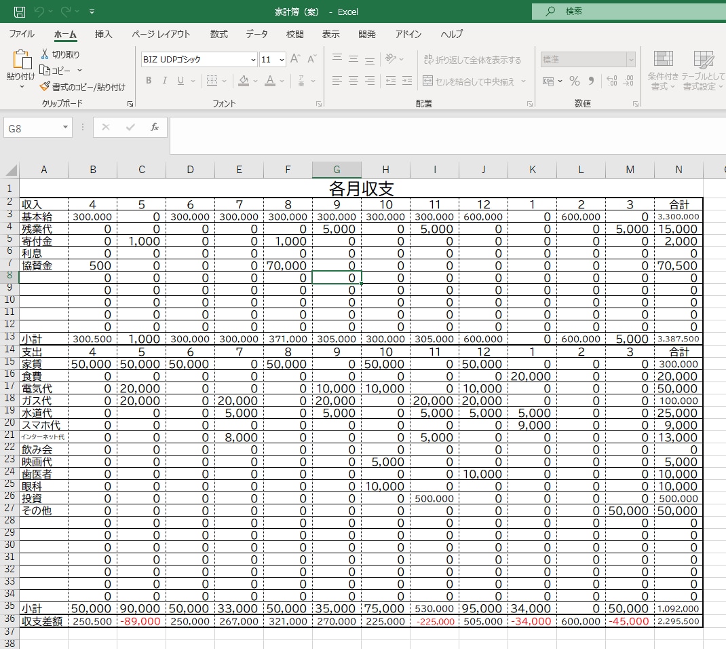The height and width of the screenshot is (649, 726).
Task: Click the Save icon in title bar
Action: click(x=20, y=12)
